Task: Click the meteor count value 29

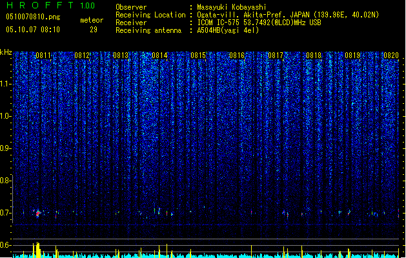Action: point(94,30)
